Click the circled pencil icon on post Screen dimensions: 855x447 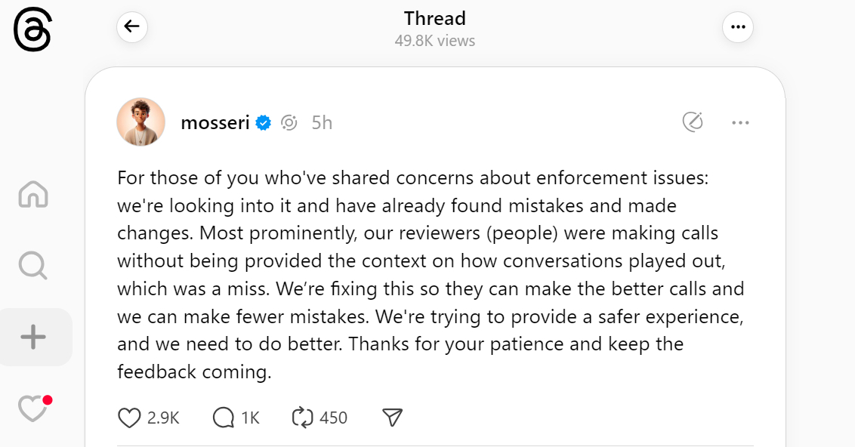[x=693, y=122]
